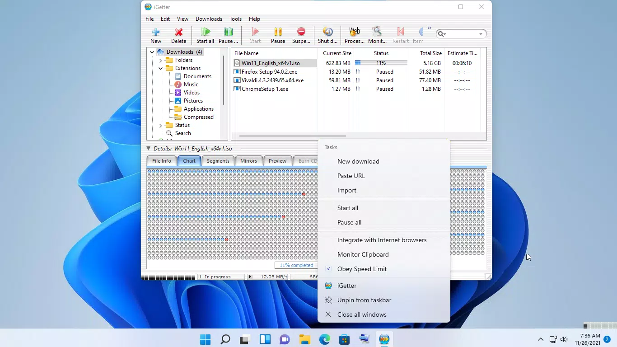Switch to the File Info tab
The width and height of the screenshot is (617, 347).
pos(161,161)
